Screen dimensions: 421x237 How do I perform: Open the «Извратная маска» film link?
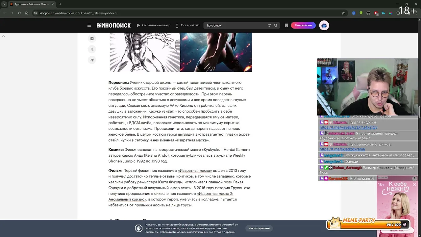(x=195, y=171)
